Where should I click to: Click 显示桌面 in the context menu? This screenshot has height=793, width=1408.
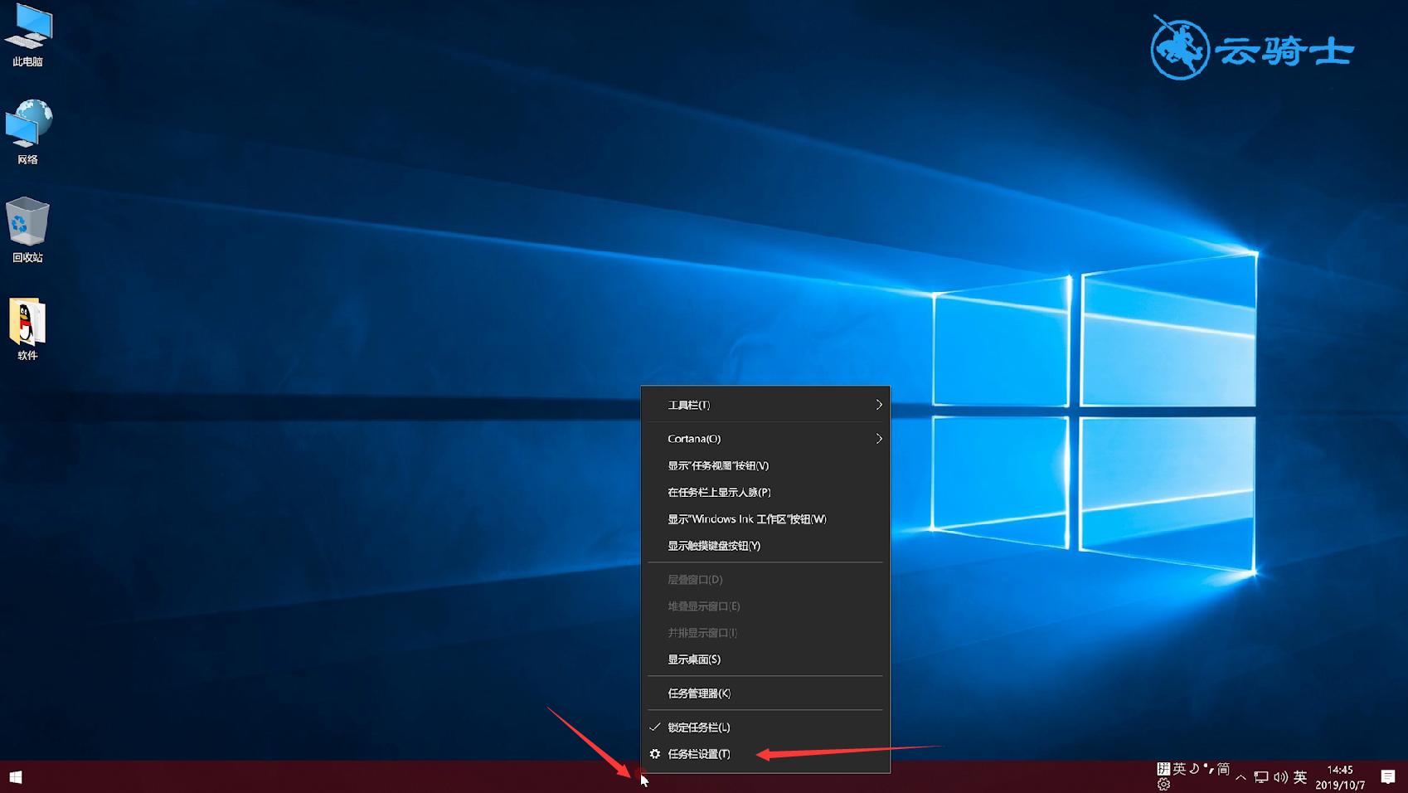694,659
